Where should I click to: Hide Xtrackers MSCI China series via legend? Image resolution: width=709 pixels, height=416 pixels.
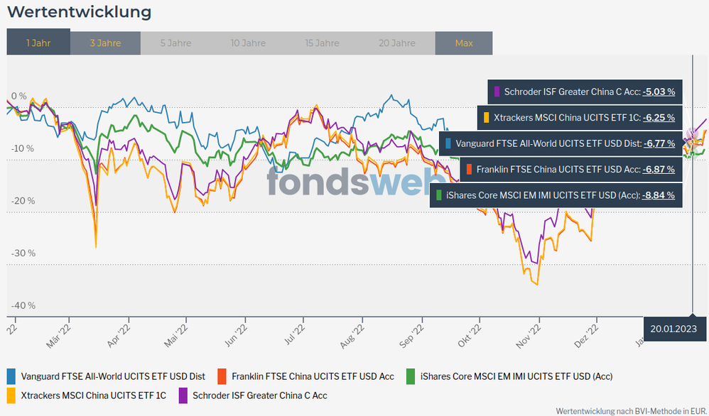(93, 395)
